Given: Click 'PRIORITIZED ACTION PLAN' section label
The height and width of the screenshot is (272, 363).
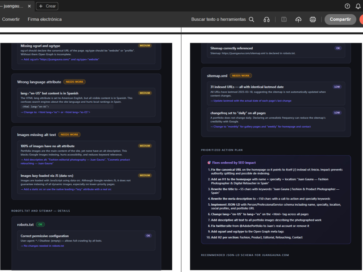Looking at the screenshot, I should tap(222, 150).
